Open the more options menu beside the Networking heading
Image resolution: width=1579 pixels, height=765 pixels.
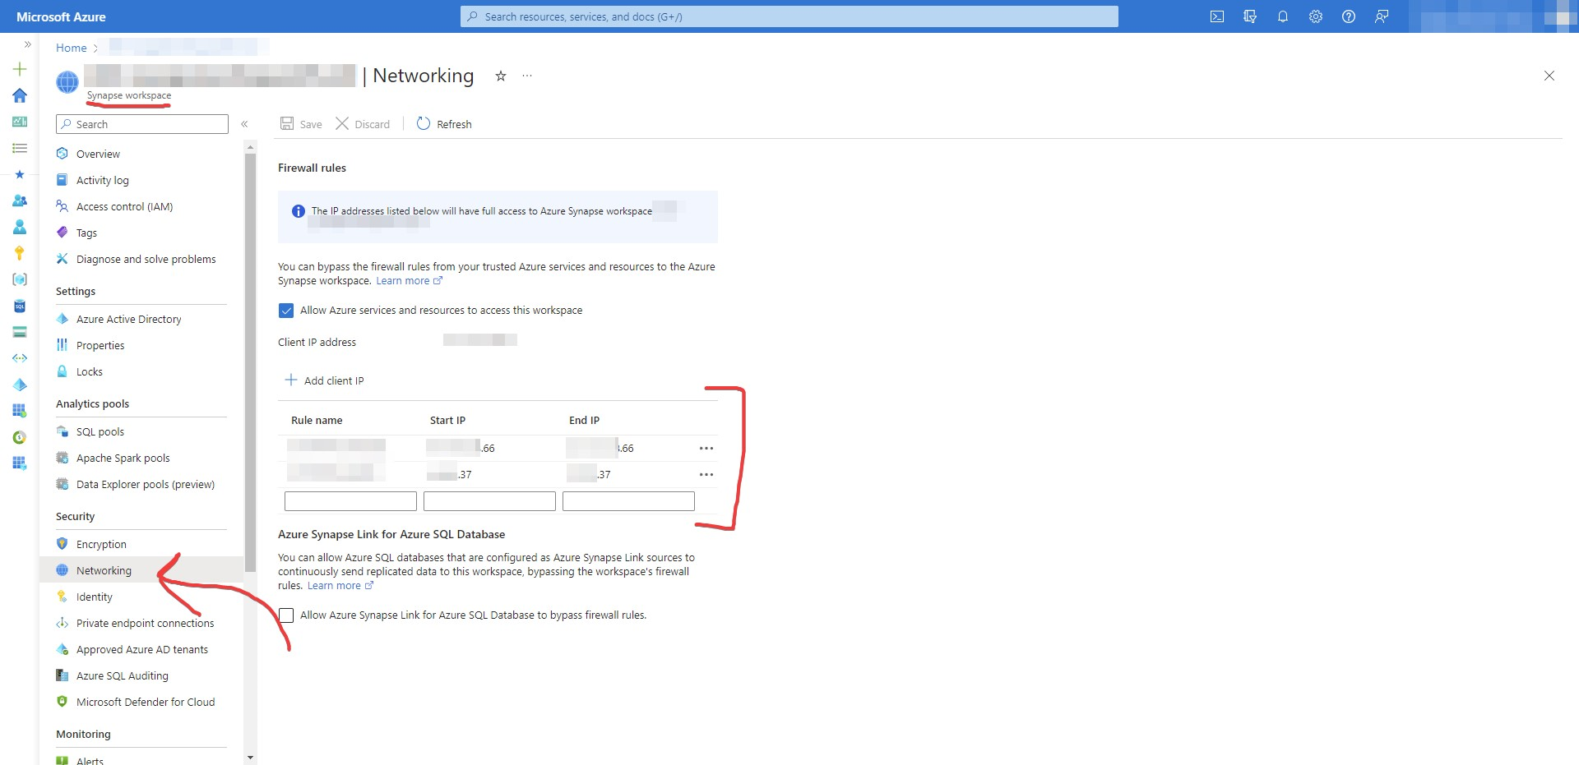pyautogui.click(x=527, y=76)
